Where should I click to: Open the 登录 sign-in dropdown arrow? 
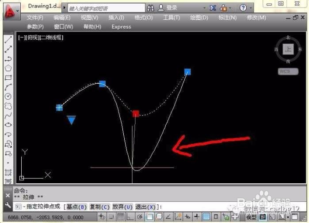click(204, 8)
